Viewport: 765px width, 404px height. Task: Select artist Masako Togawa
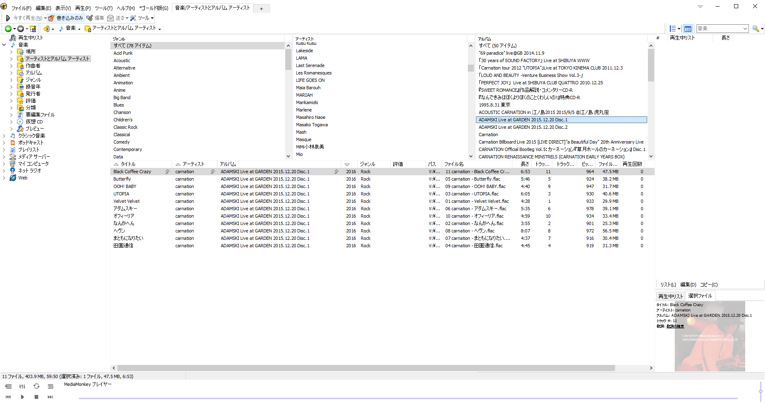[x=312, y=125]
